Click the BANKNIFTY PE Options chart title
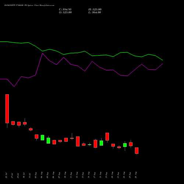 pos(29,6)
